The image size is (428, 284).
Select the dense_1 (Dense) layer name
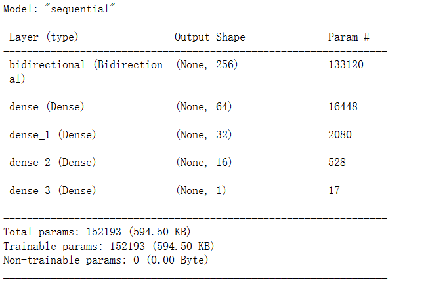pyautogui.click(x=53, y=134)
